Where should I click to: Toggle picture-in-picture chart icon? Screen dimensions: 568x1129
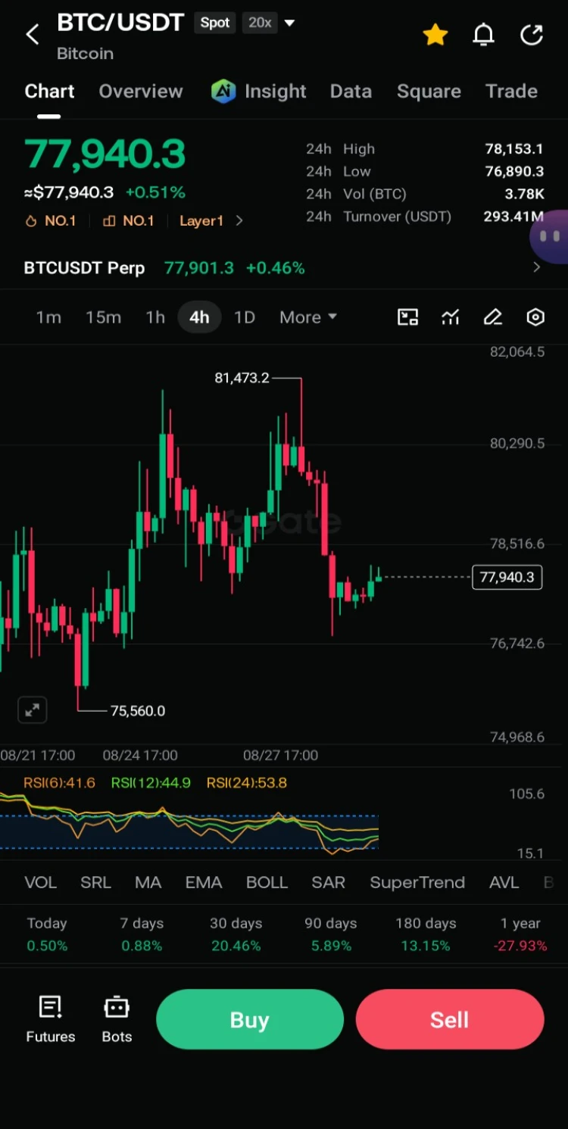(408, 317)
